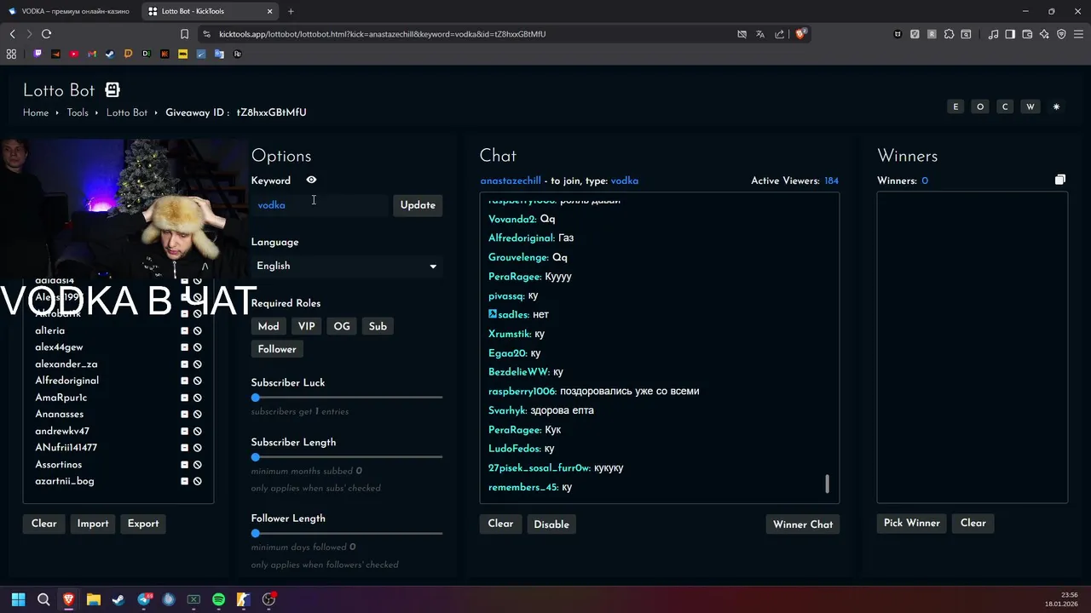The height and width of the screenshot is (613, 1091).
Task: Toggle the VIP required role
Action: tap(307, 326)
